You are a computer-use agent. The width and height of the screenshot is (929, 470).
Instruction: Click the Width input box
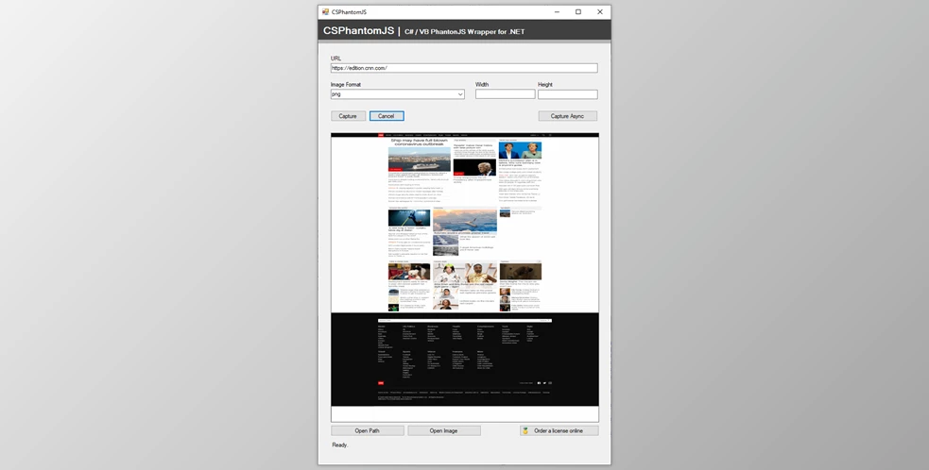(505, 94)
